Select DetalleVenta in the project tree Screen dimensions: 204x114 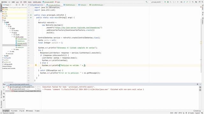pyautogui.click(x=20, y=41)
